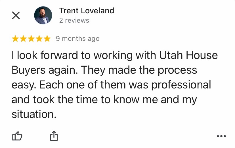Open the three-dot more options menu
The height and width of the screenshot is (148, 235).
coord(221,136)
